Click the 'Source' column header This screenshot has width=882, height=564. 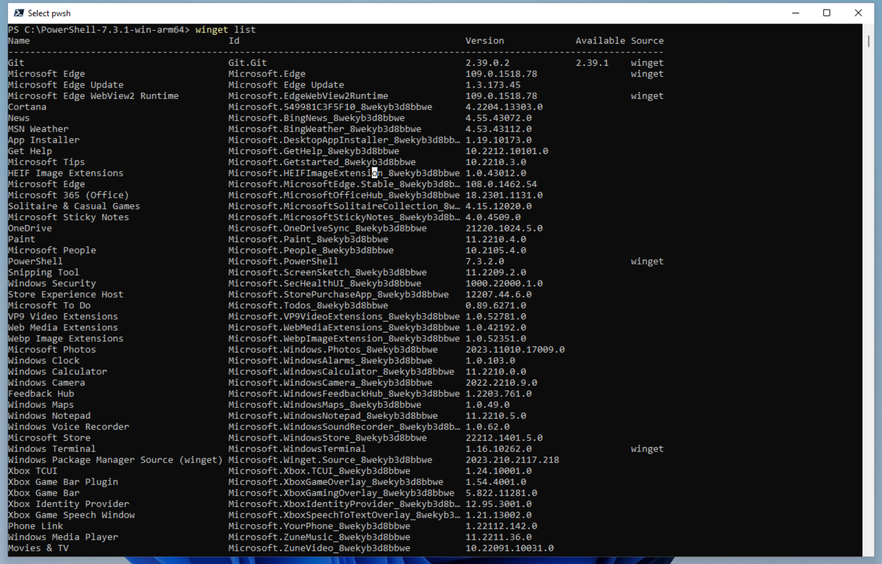pos(647,41)
